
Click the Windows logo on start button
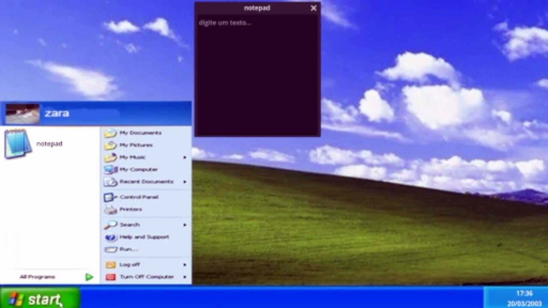[x=16, y=299]
